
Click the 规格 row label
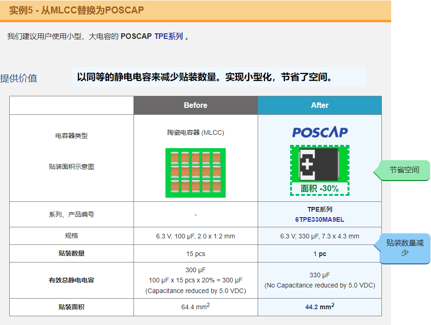click(71, 236)
